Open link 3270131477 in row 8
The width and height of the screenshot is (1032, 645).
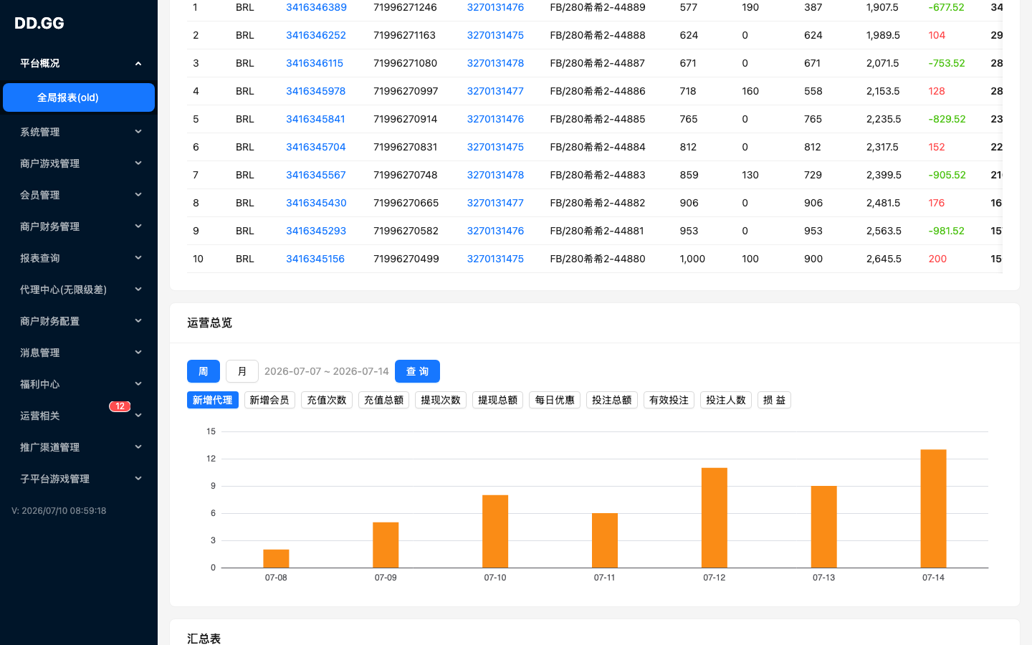click(495, 203)
